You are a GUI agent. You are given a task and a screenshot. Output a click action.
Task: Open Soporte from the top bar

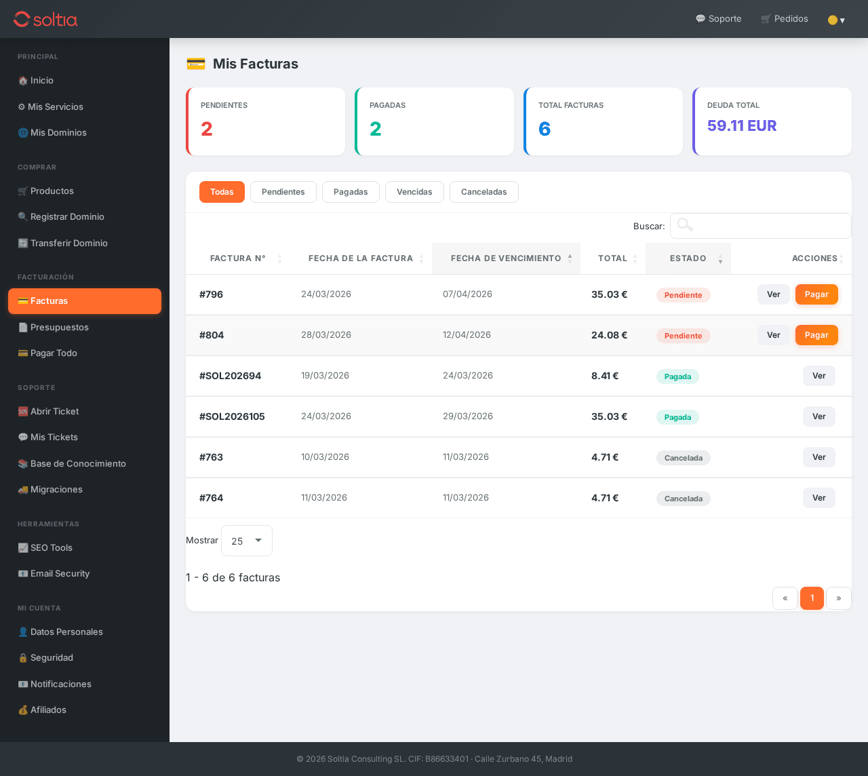(x=718, y=19)
